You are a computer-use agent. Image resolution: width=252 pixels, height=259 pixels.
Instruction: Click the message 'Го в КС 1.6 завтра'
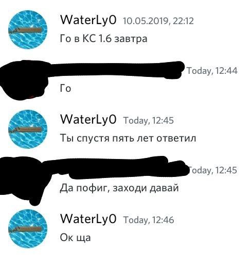click(103, 38)
